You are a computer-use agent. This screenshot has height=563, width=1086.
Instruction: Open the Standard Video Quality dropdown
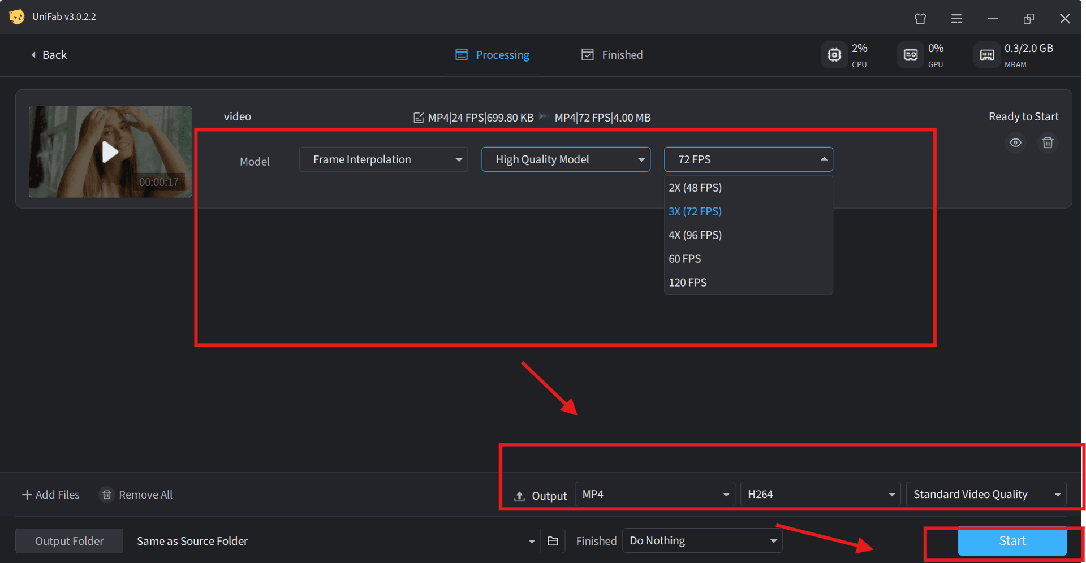pos(986,494)
